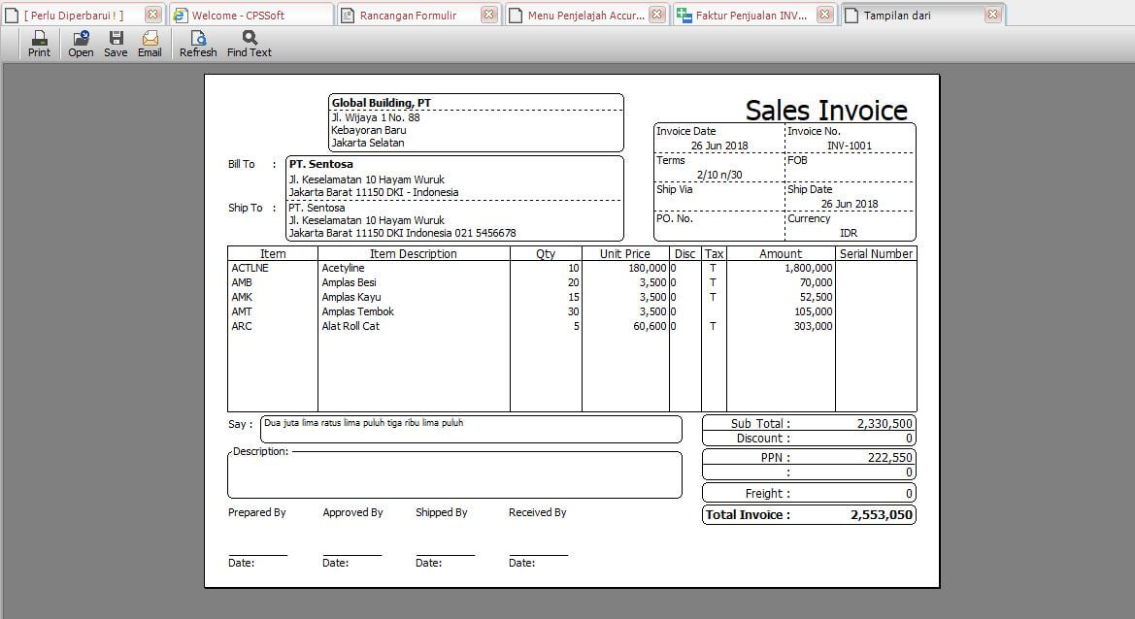The width and height of the screenshot is (1135, 619).
Task: Refresh the invoice preview
Action: click(x=198, y=44)
